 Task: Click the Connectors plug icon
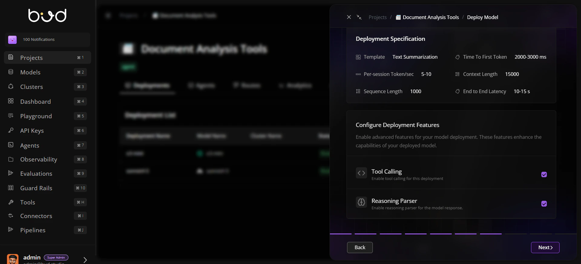click(11, 216)
